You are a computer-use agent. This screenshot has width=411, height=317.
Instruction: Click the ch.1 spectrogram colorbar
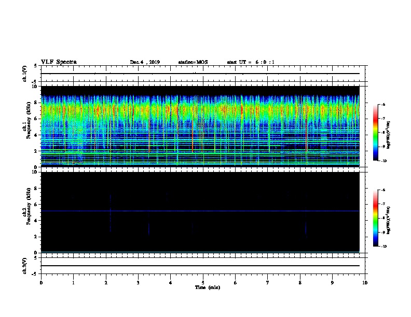375,133
